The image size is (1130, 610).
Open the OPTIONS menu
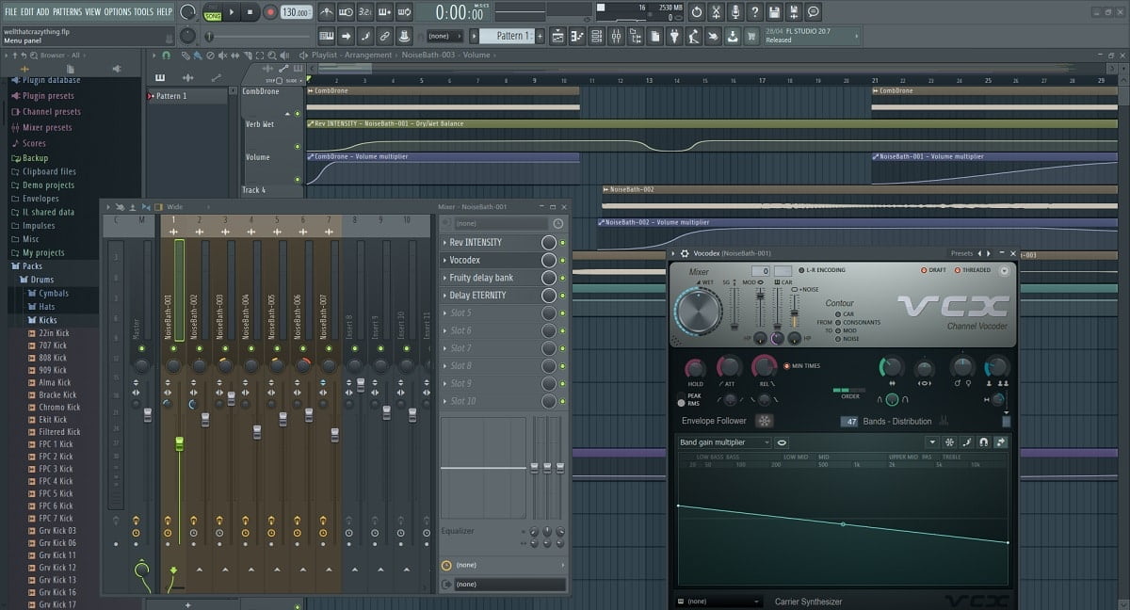point(118,11)
